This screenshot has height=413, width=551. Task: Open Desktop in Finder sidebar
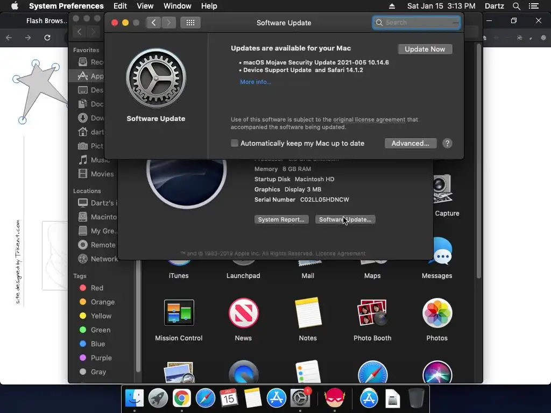[x=90, y=90]
